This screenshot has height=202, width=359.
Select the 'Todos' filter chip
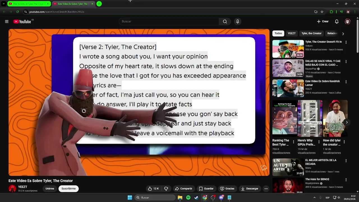tap(278, 33)
